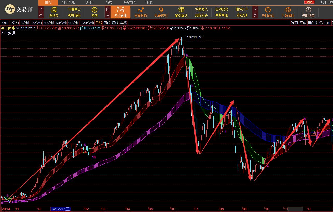This screenshot has height=212, width=333.
Task: Click the 交易师 KT logo
Action: [x=19, y=10]
